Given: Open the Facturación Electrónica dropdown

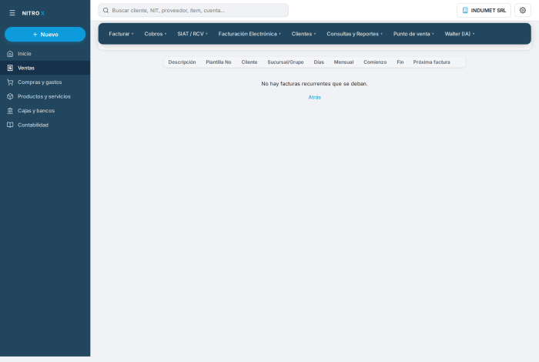Looking at the screenshot, I should (249, 34).
